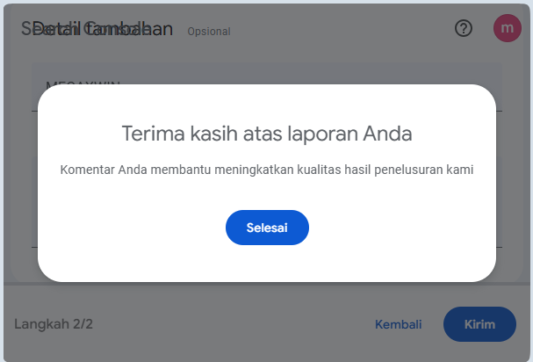Screen dimensions: 533x362
Task: Click the blue Selesai button
Action: pos(267,228)
